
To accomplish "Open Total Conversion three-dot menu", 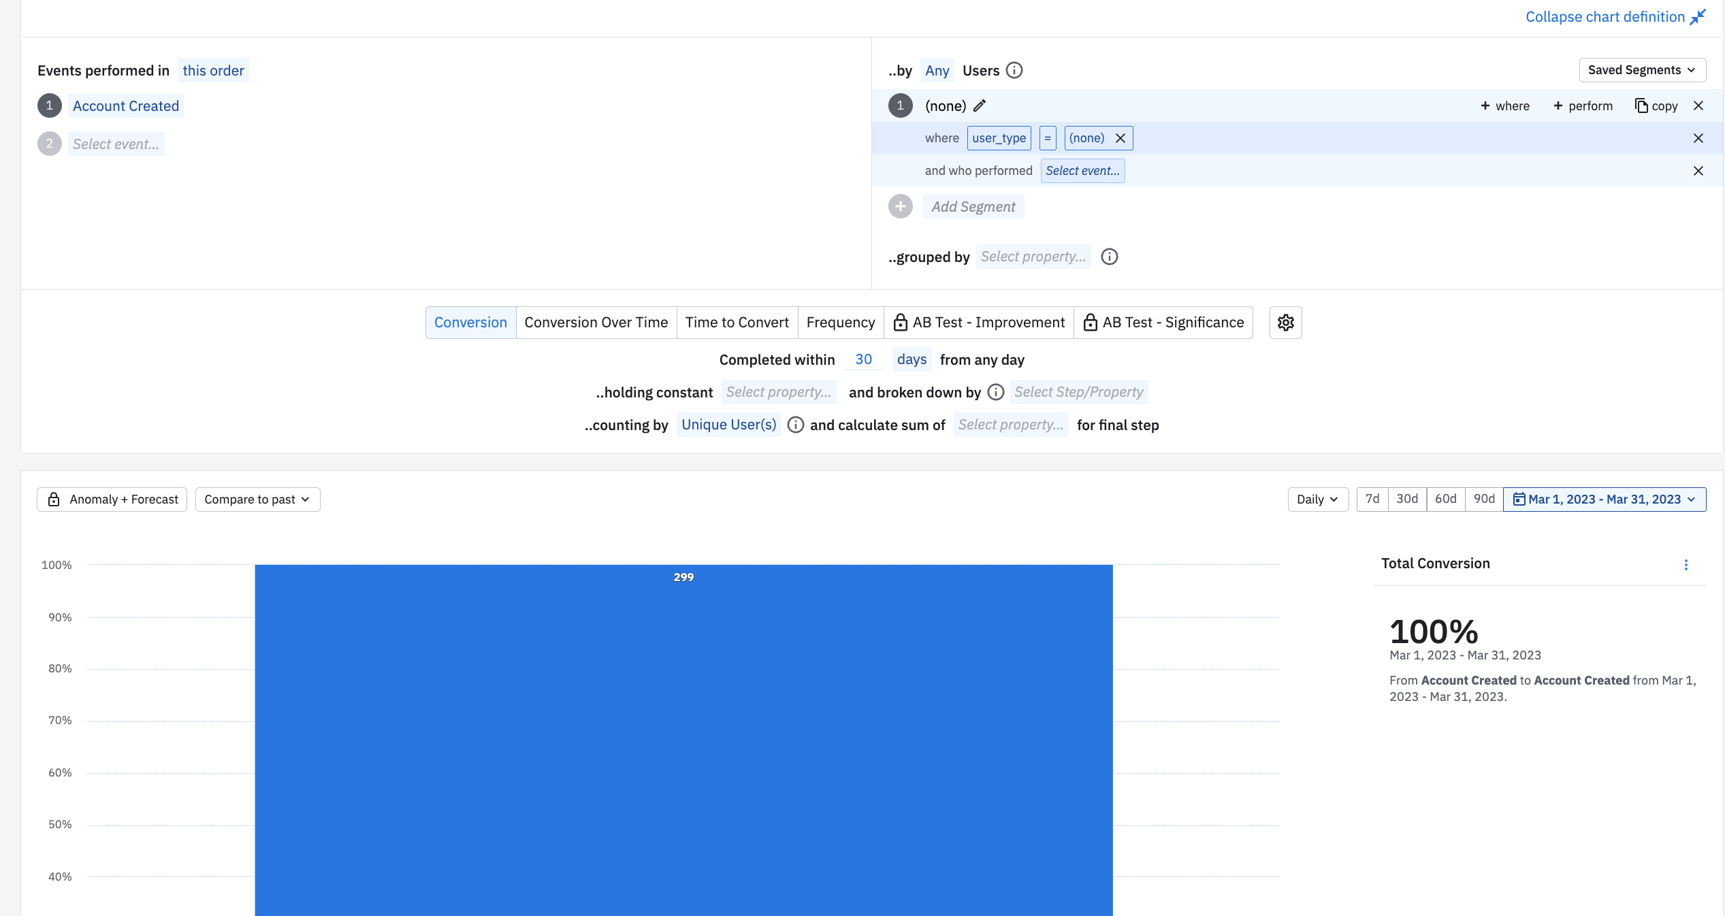I will click(x=1686, y=564).
